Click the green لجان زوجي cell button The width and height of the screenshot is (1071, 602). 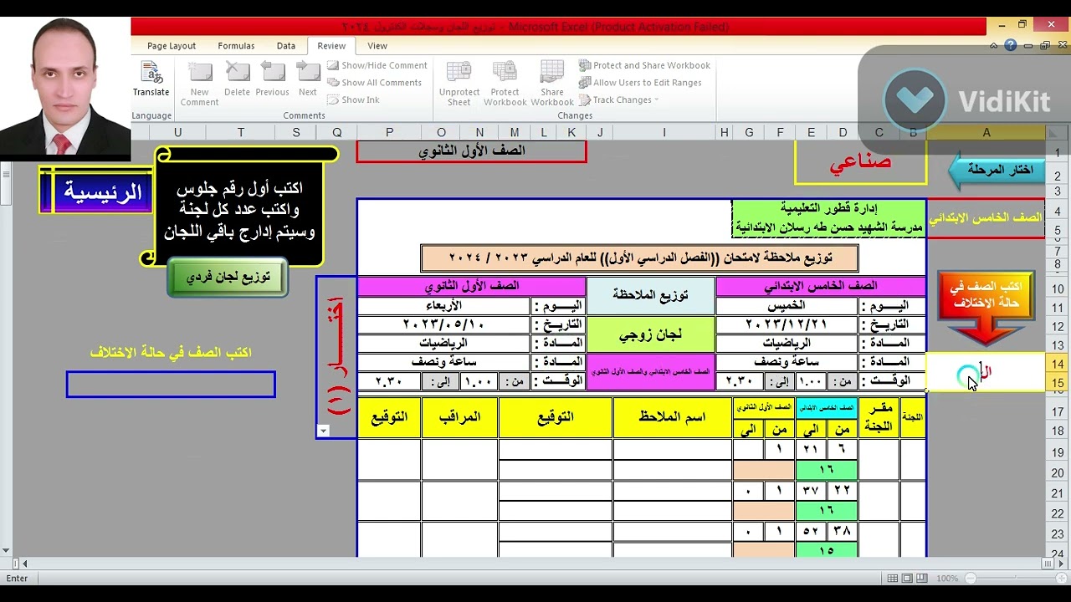click(x=650, y=334)
